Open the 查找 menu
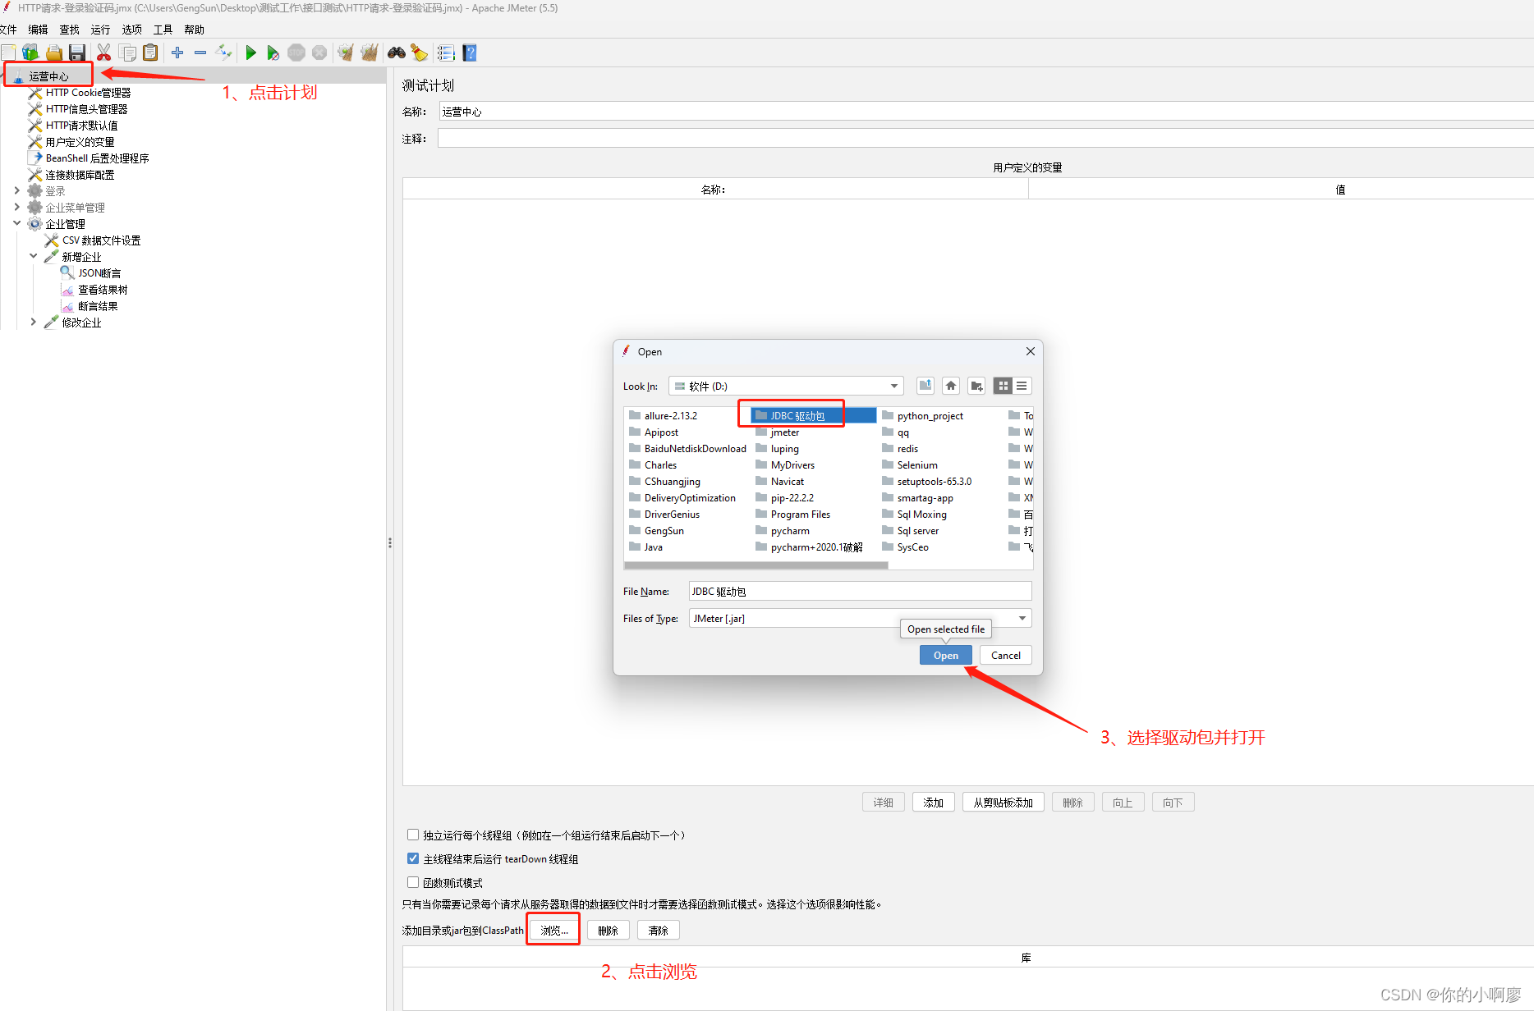The width and height of the screenshot is (1534, 1011). point(70,30)
